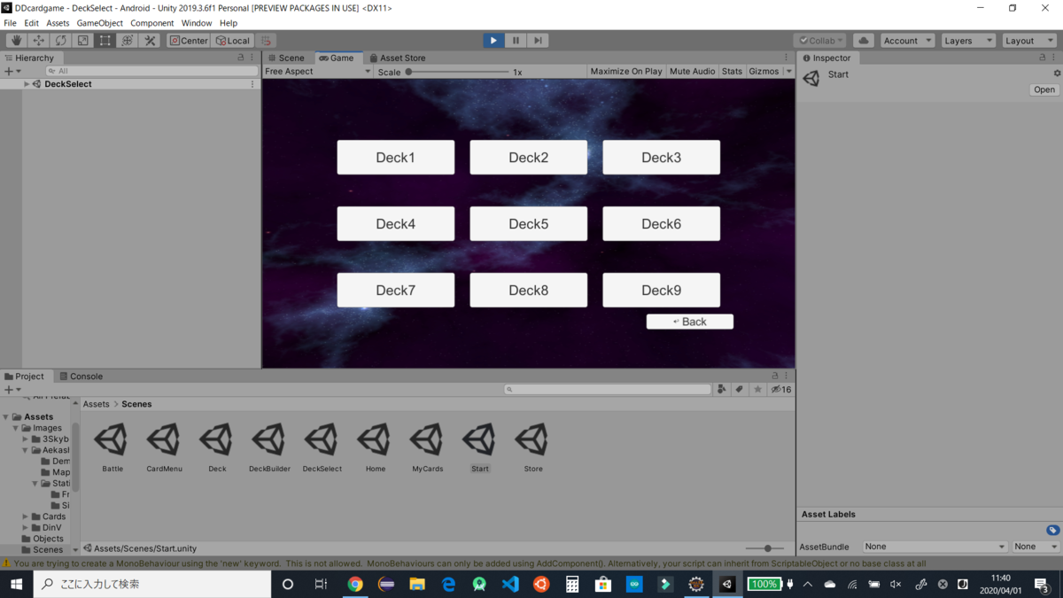Screen dimensions: 1063x598
Task: Open Visual Studio Code from taskbar
Action: pos(510,585)
